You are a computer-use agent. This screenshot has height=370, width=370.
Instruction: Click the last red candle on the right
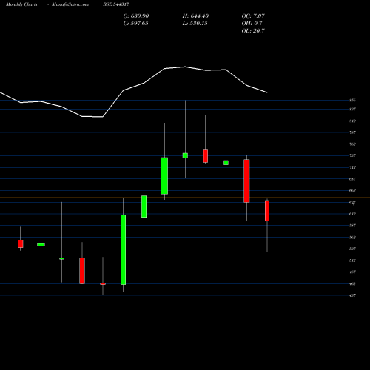(267, 211)
